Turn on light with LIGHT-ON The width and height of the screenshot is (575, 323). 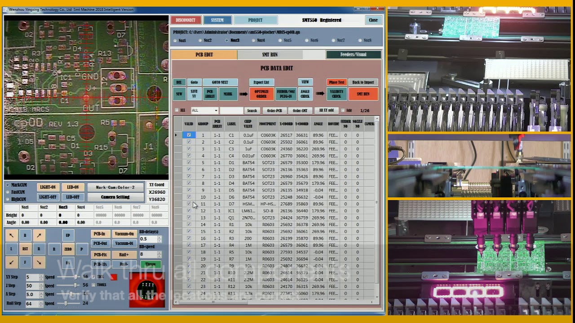48,187
